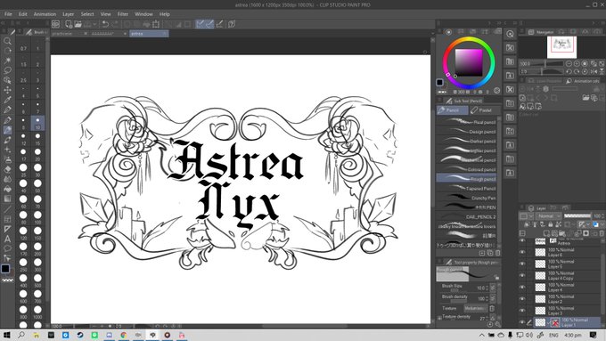
Task: Open the Texture dropdown in Tool property
Action: pyautogui.click(x=475, y=308)
